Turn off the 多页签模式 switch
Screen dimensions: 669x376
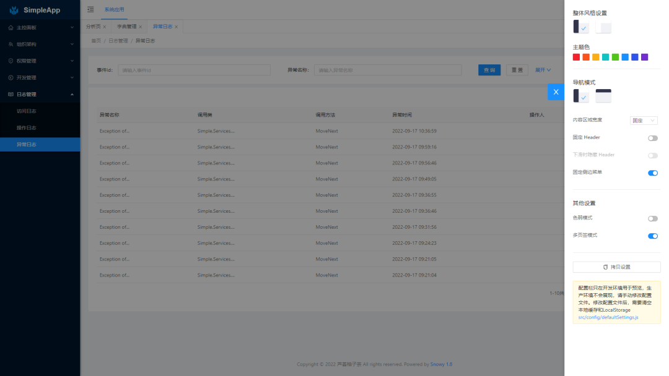(x=652, y=236)
